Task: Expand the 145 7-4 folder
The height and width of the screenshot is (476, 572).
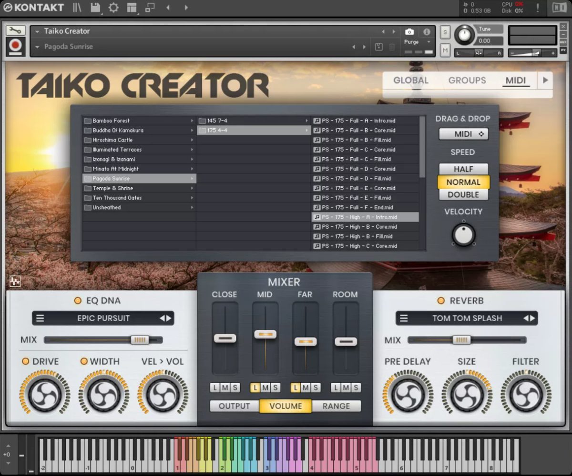Action: tap(306, 121)
